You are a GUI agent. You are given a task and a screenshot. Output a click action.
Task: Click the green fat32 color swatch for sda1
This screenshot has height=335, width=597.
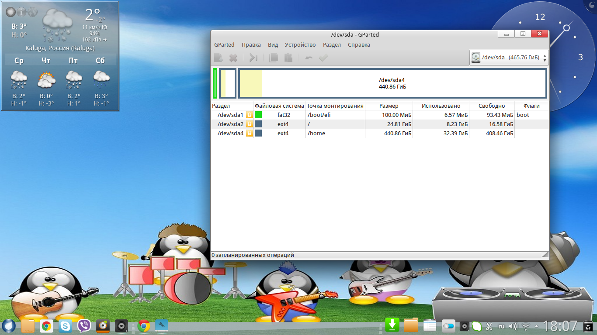[x=258, y=115]
